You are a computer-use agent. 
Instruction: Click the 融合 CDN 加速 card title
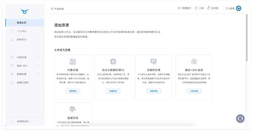pos(194,70)
